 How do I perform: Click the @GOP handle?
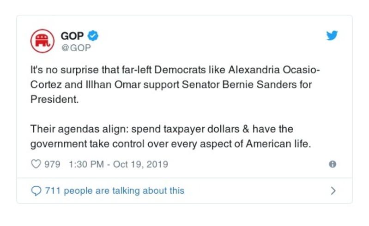[76, 47]
